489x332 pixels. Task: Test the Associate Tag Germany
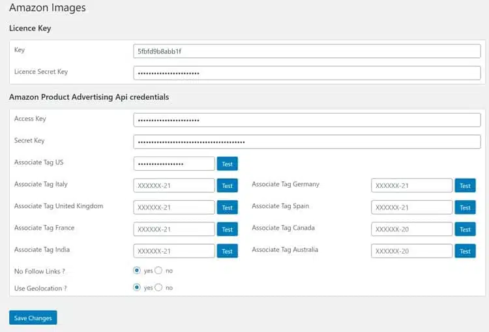(x=465, y=185)
